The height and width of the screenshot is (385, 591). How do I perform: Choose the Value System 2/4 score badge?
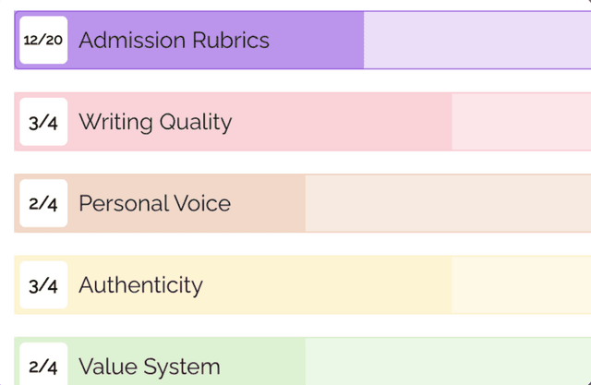[x=43, y=364]
